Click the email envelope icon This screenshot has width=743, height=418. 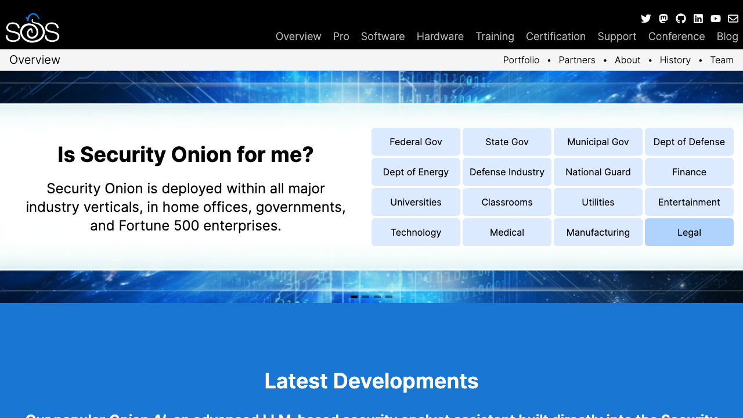click(x=733, y=19)
